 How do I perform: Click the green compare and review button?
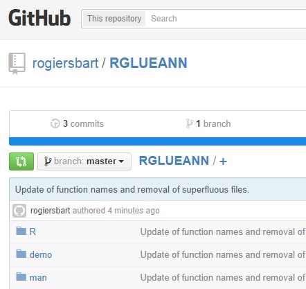21,161
